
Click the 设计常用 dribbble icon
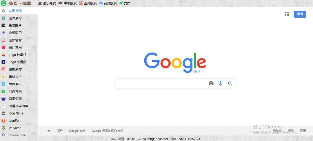[x=3, y=48]
